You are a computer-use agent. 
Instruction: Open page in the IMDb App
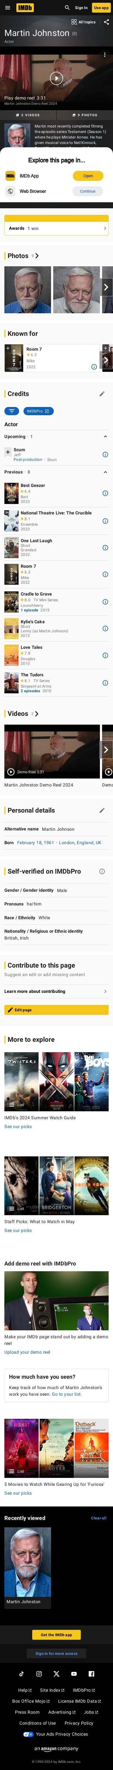(x=88, y=176)
